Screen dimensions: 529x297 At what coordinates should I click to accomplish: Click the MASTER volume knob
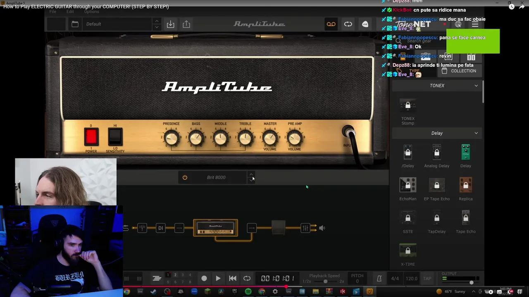click(x=270, y=138)
